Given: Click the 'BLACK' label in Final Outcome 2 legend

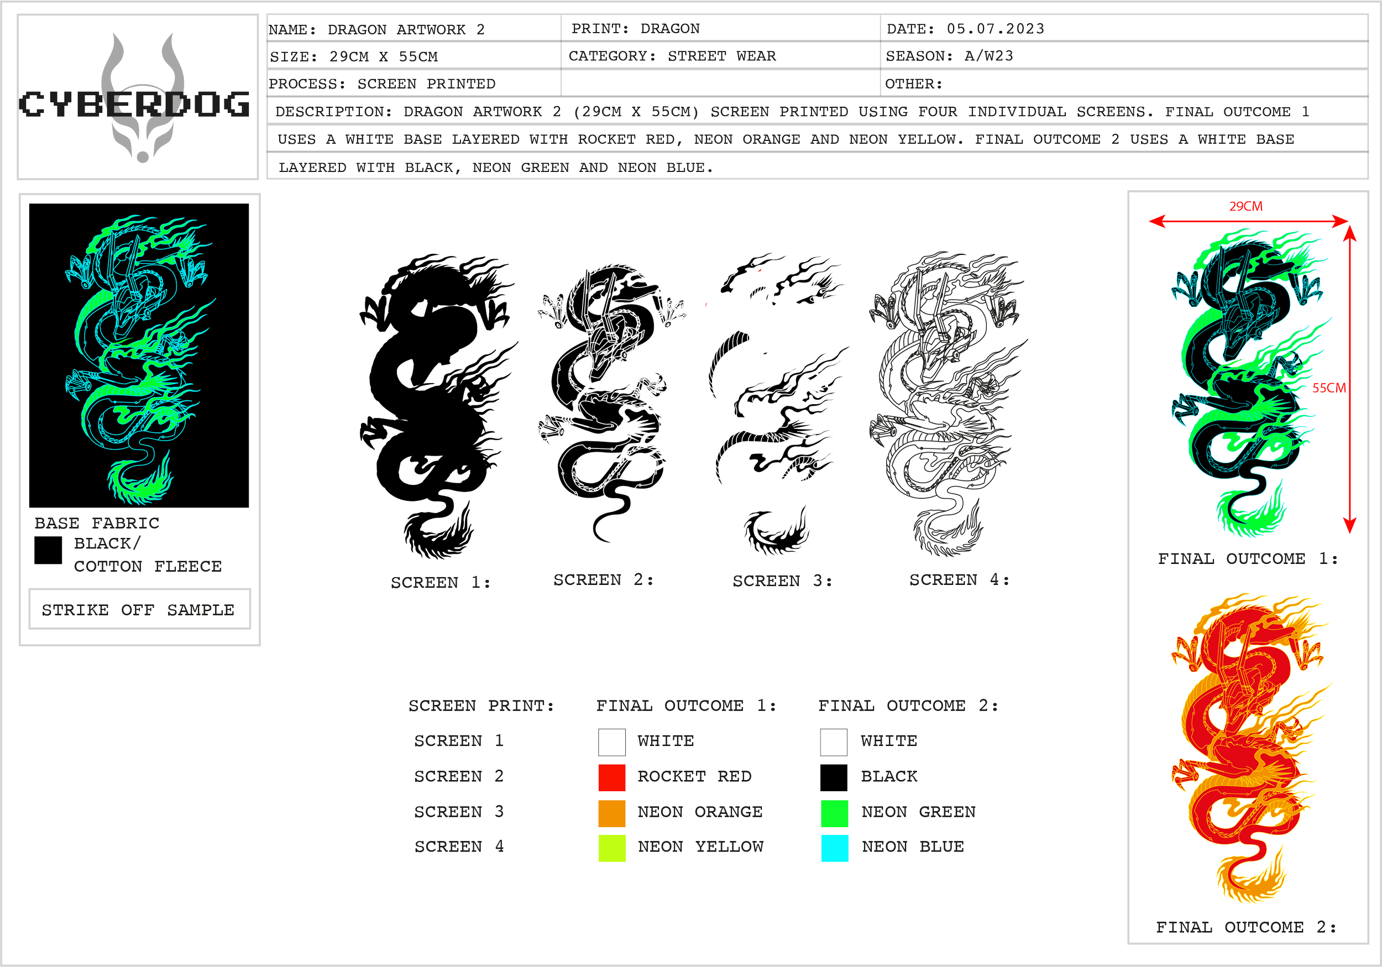Looking at the screenshot, I should 889,776.
